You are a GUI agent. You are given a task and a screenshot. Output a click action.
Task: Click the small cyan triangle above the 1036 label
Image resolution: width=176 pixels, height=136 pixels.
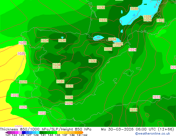[62, 37]
